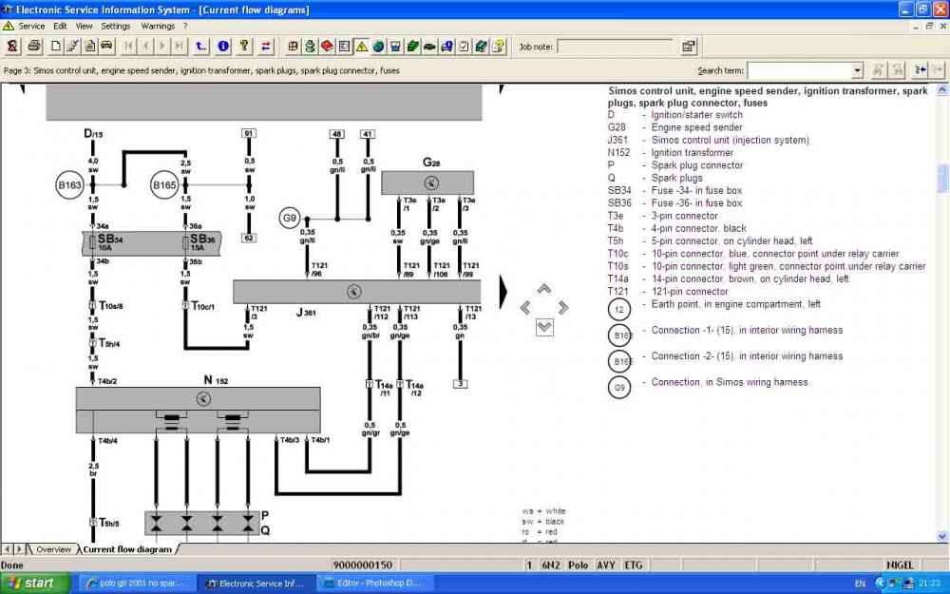Click inside the Search term field
Viewport: 950px width, 594px height.
point(799,71)
